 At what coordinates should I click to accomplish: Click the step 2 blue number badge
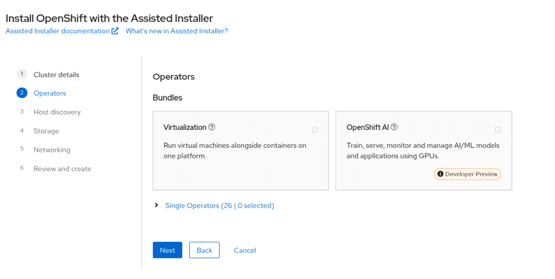[x=22, y=93]
